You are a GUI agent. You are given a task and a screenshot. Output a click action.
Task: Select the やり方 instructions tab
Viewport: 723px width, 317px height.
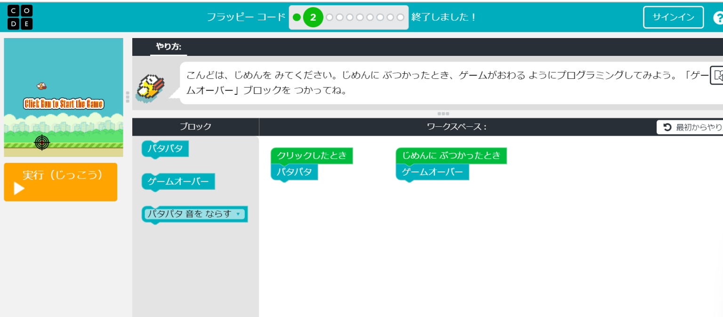pos(169,46)
